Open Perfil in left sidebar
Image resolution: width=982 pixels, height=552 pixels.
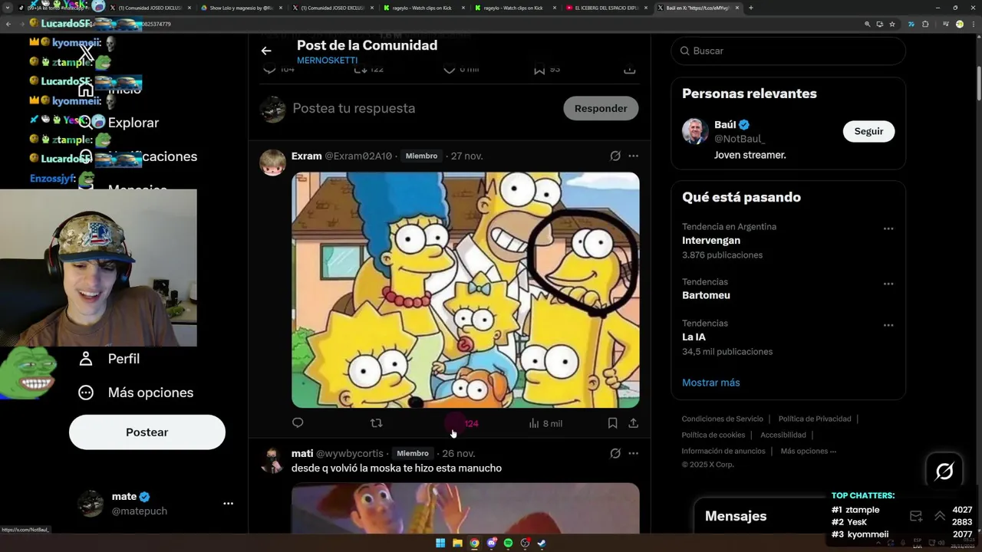coord(109,359)
